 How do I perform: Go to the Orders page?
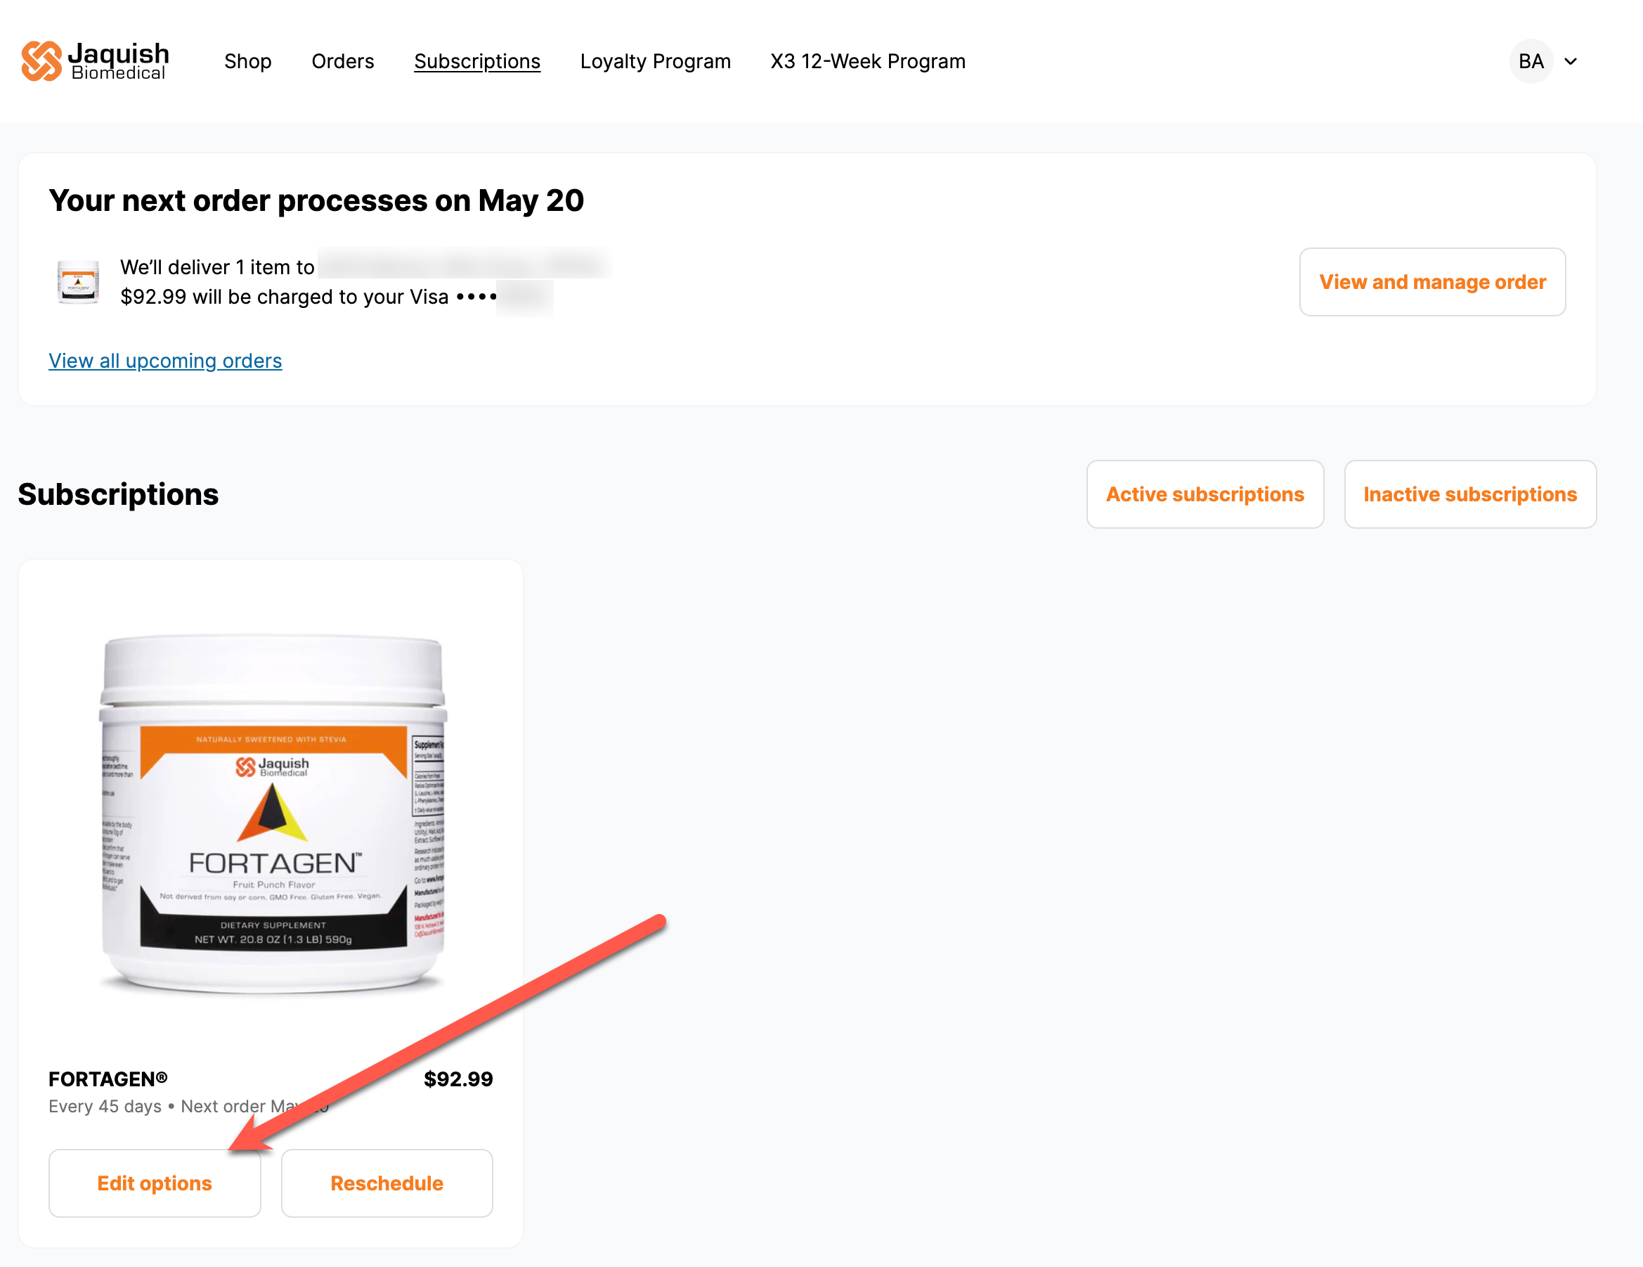pyautogui.click(x=342, y=61)
